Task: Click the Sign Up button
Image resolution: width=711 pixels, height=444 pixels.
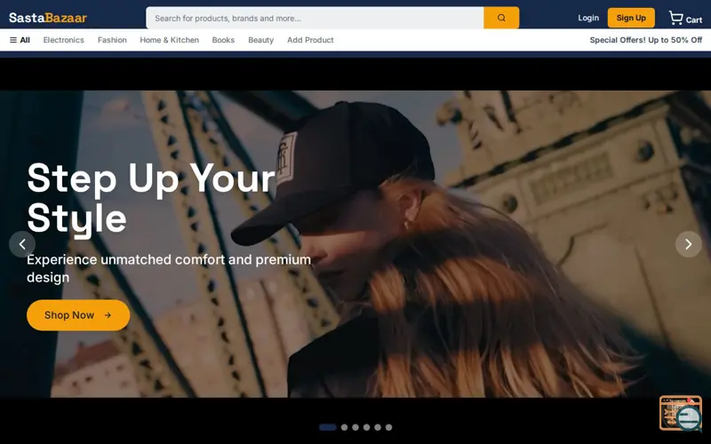Action: tap(631, 18)
